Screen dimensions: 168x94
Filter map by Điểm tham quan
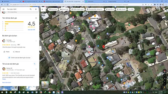pos(77,9)
